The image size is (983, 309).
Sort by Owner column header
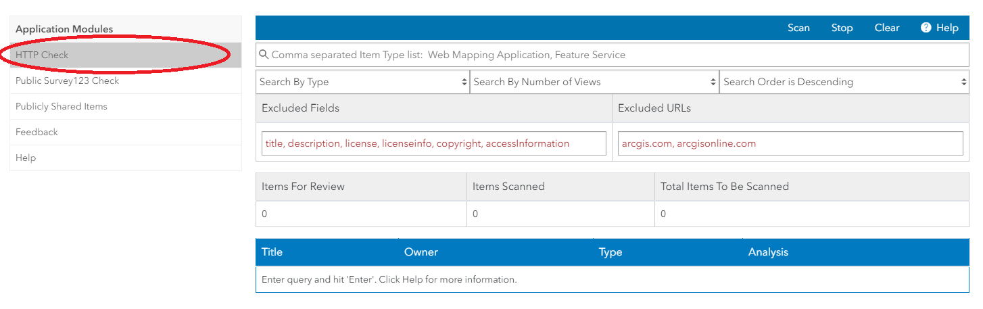pyautogui.click(x=421, y=252)
